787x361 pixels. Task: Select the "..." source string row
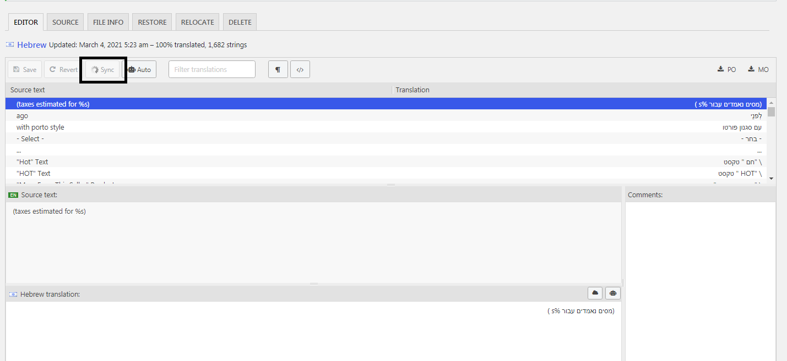(x=386, y=150)
